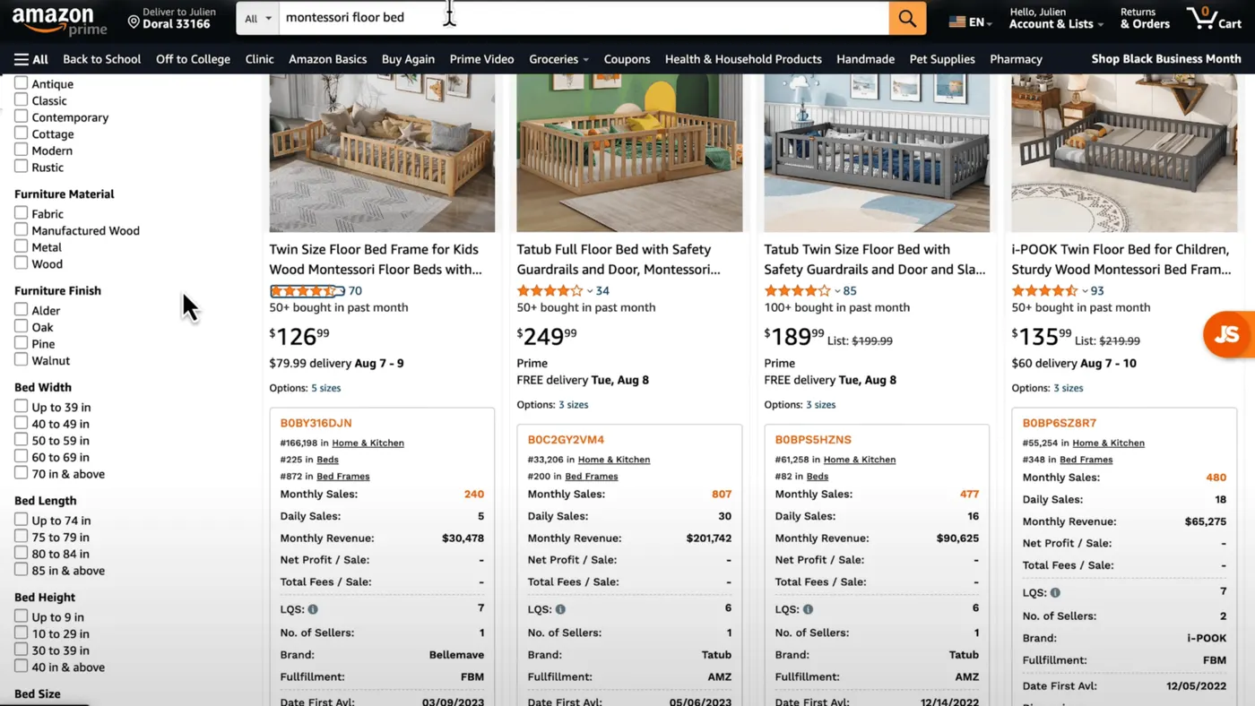
Task: Open Pet Supplies nav item
Action: 942,59
